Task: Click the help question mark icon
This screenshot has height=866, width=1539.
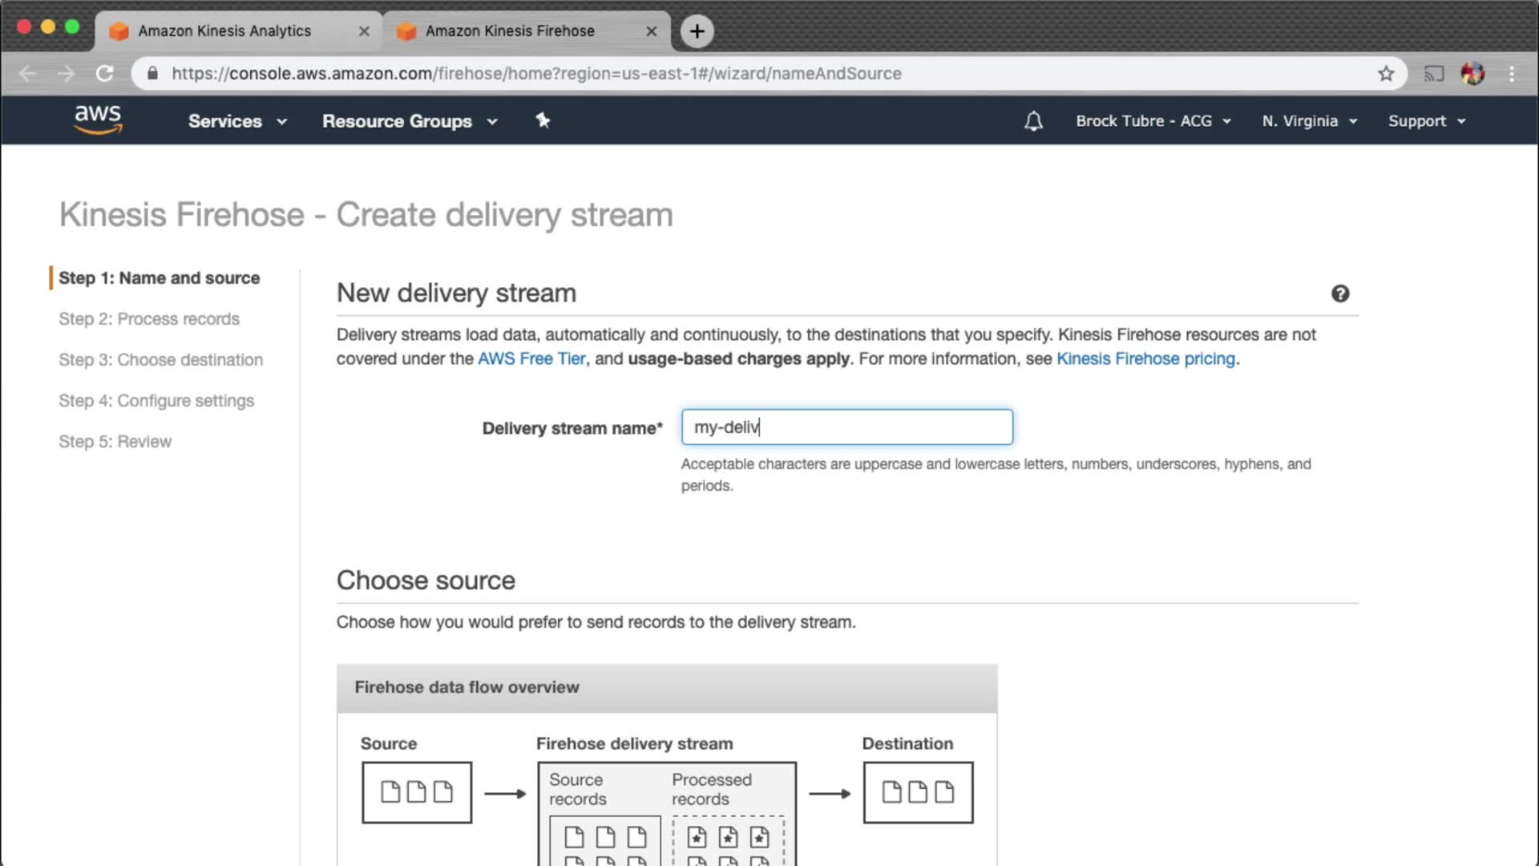Action: [1339, 293]
